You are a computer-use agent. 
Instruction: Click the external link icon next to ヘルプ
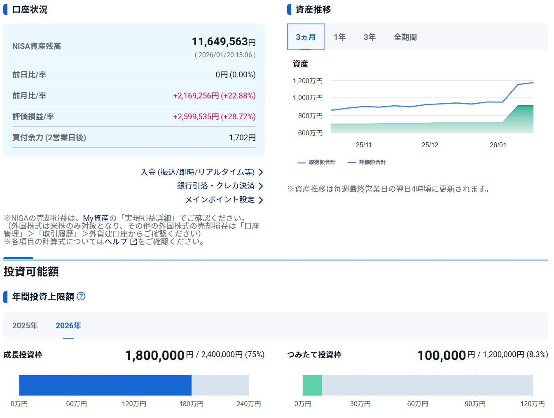click(133, 242)
